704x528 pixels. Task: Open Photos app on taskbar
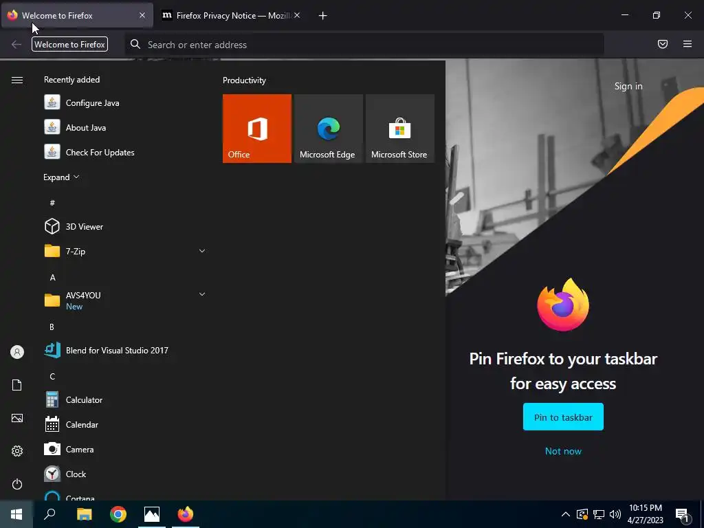(152, 514)
